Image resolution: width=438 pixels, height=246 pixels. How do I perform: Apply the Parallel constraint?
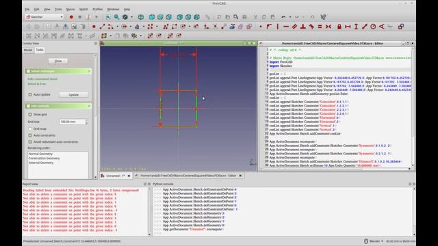click(x=294, y=27)
